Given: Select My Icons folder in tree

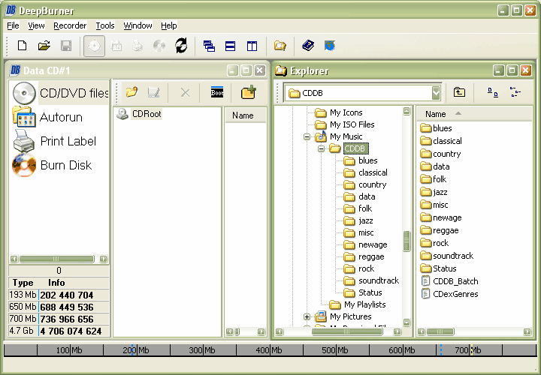Looking at the screenshot, I should [x=346, y=112].
